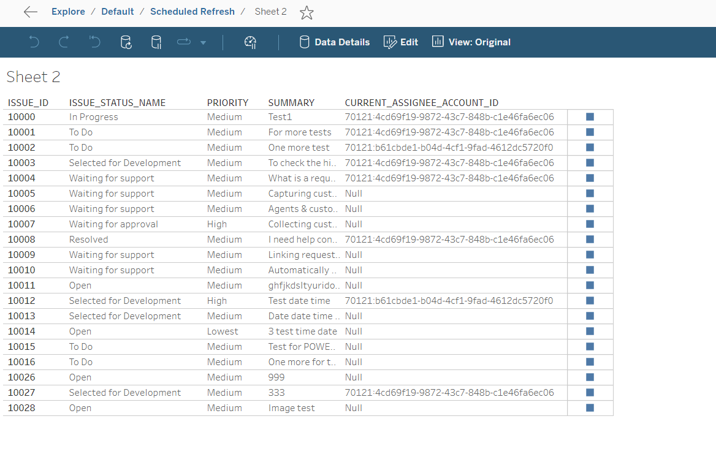Select the blue mark for issue 10000
Screen dimensions: 716x473
(590, 116)
